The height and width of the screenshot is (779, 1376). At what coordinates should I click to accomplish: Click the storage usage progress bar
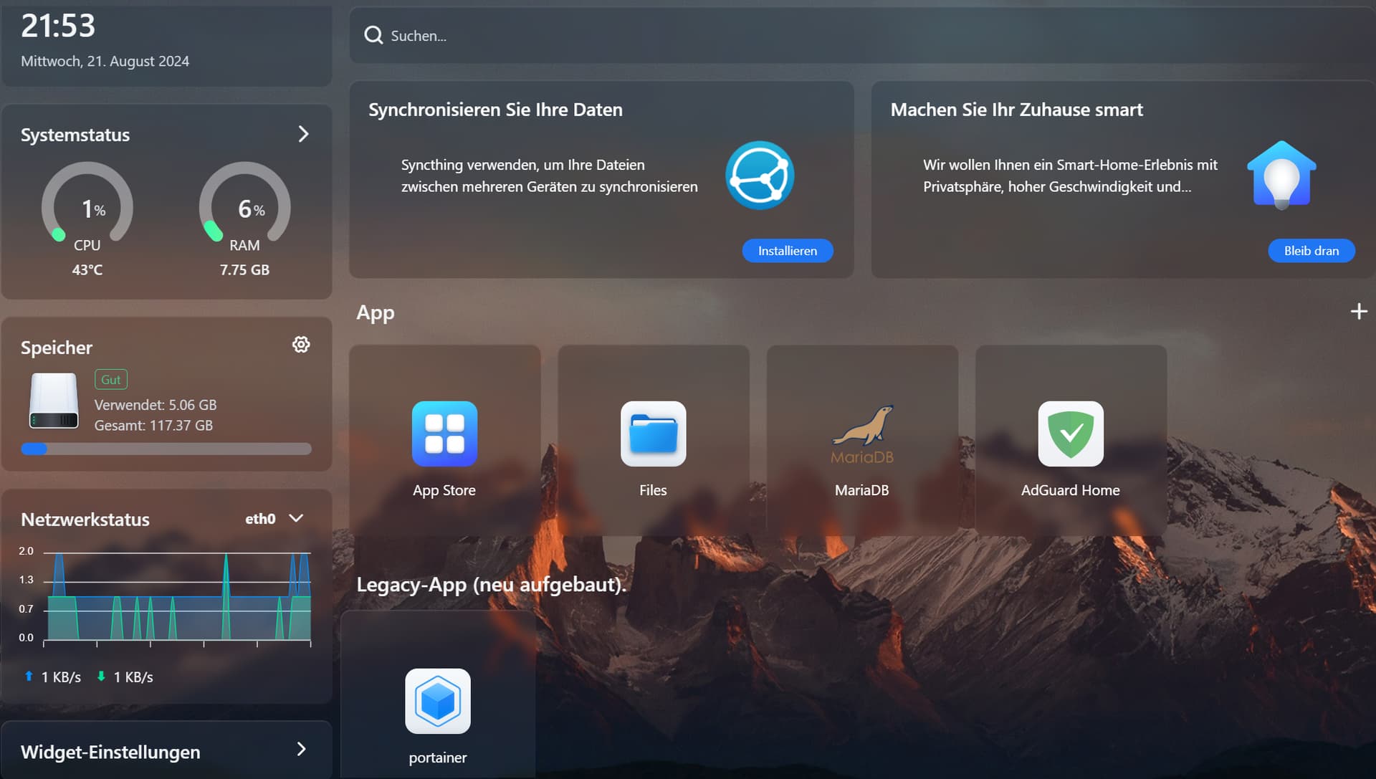pos(166,449)
